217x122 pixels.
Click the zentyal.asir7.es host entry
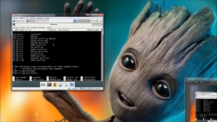pos(31,58)
